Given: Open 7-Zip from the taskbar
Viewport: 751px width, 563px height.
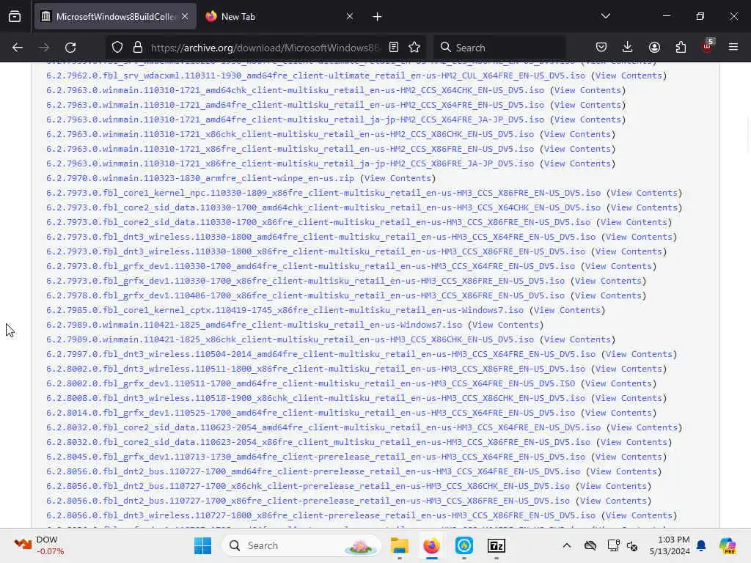Looking at the screenshot, I should click(497, 545).
